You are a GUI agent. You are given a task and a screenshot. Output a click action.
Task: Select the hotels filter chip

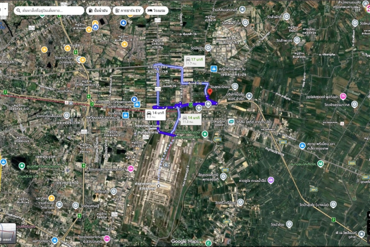(157, 10)
